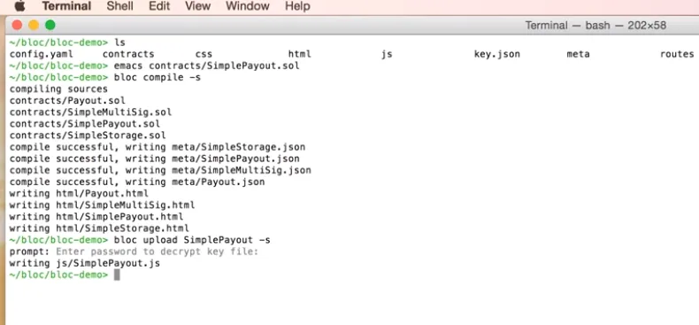The height and width of the screenshot is (325, 699).
Task: Click the 'writing js/SimplePayout.js' line
Action: [x=85, y=263]
